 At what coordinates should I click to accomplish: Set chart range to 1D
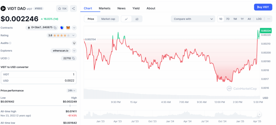click(220, 19)
